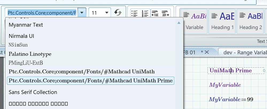The width and height of the screenshot is (267, 109).
Task: Decrease paragraph indent
Action: [x=165, y=13]
